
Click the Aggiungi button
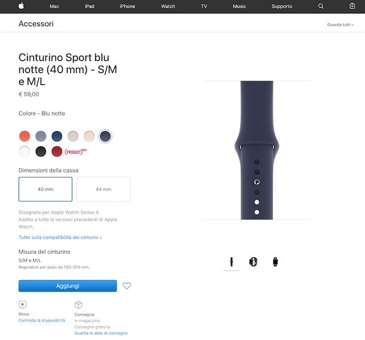(68, 286)
